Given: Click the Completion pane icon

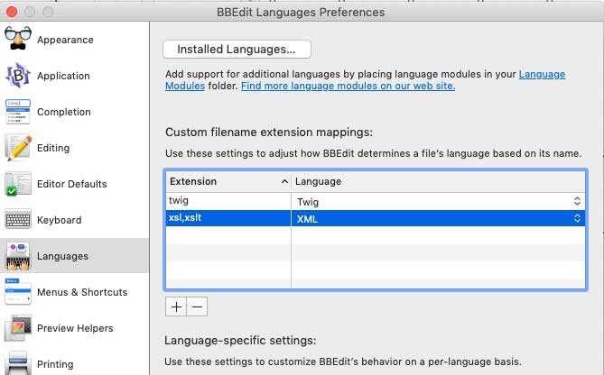Looking at the screenshot, I should 18,112.
